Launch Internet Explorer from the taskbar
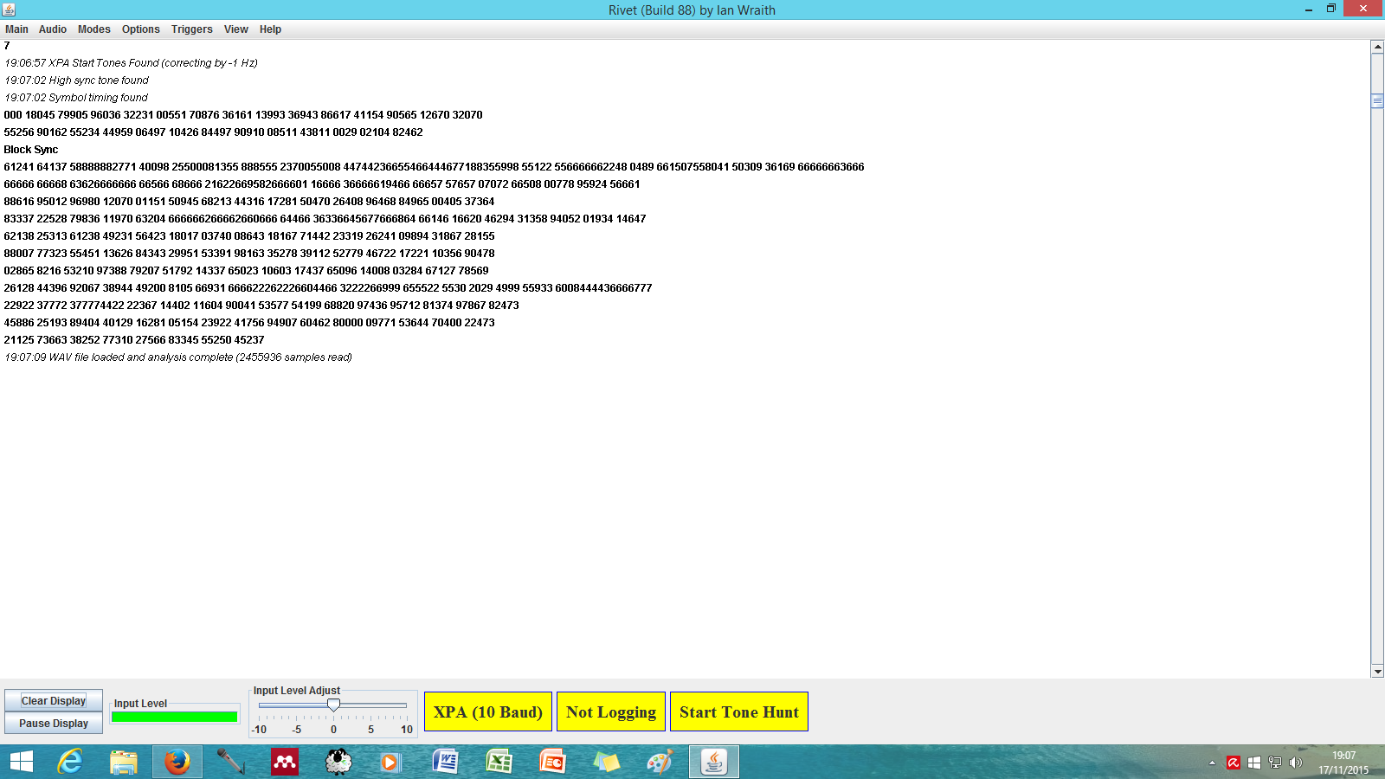The height and width of the screenshot is (779, 1385). pyautogui.click(x=70, y=762)
